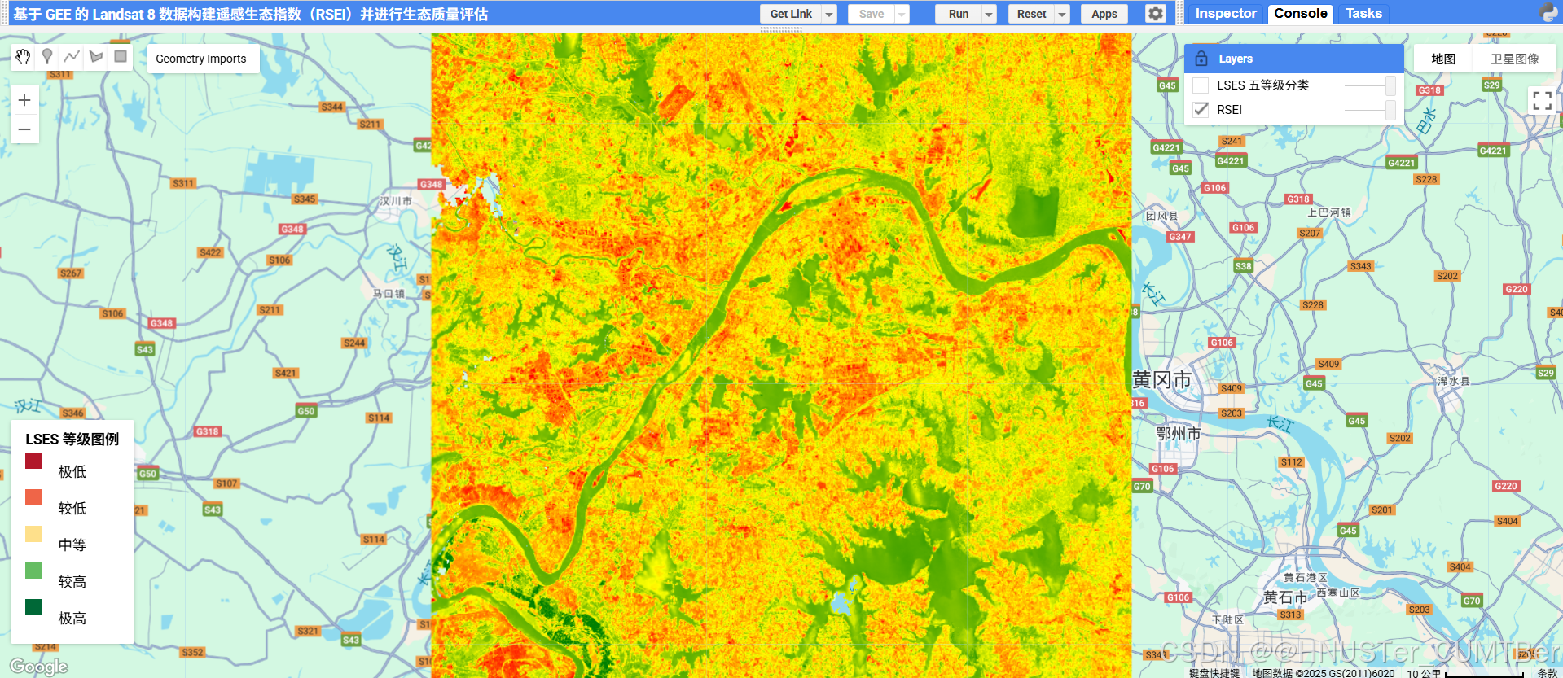This screenshot has width=1563, height=678.
Task: Activate the draw rectangle tool
Action: (121, 56)
